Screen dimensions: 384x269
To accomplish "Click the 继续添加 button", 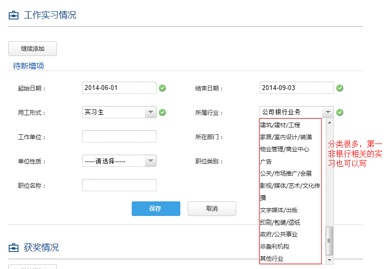I will click(33, 49).
